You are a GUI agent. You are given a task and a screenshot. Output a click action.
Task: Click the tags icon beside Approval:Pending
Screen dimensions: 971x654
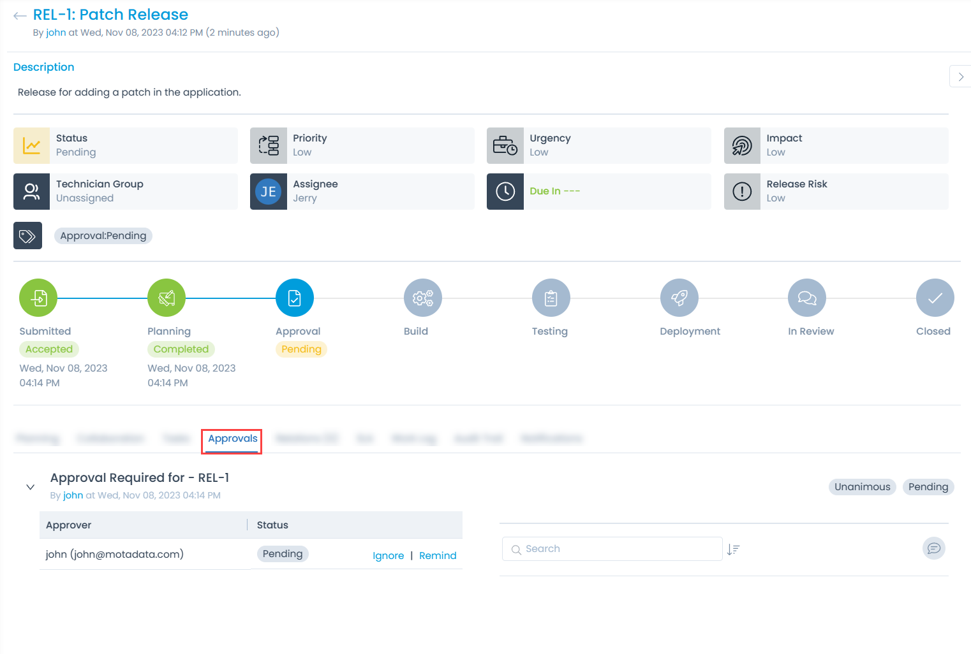[27, 236]
